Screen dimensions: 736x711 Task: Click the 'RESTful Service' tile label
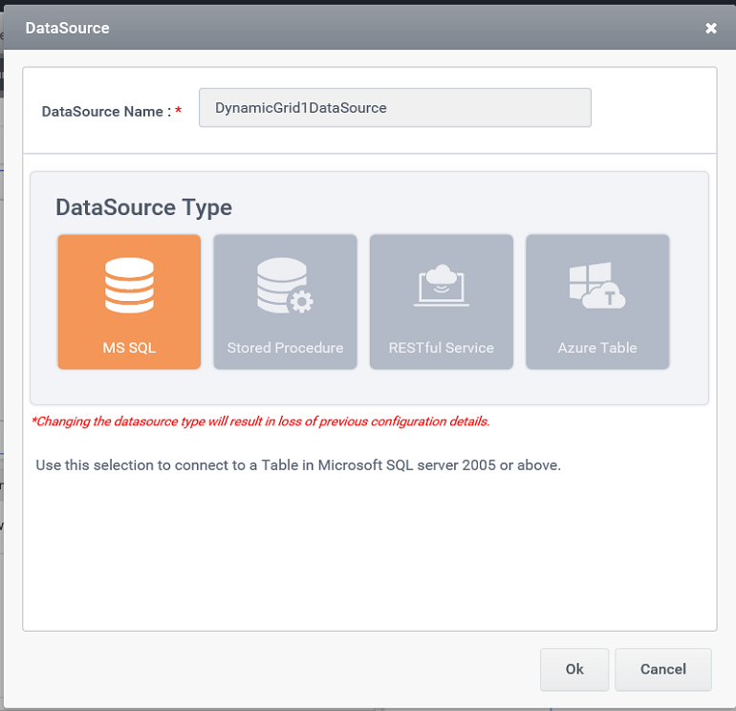pyautogui.click(x=442, y=348)
